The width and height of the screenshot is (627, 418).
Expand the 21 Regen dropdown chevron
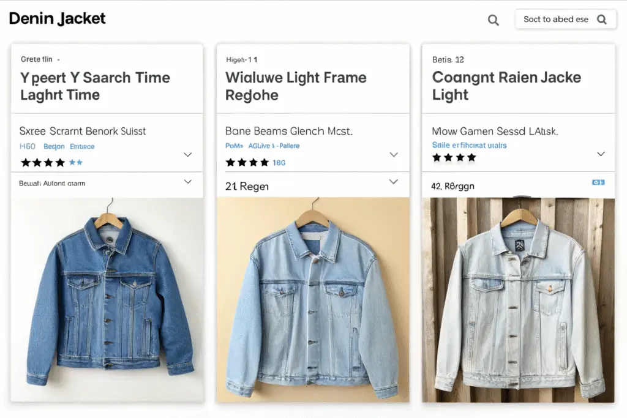click(x=394, y=182)
